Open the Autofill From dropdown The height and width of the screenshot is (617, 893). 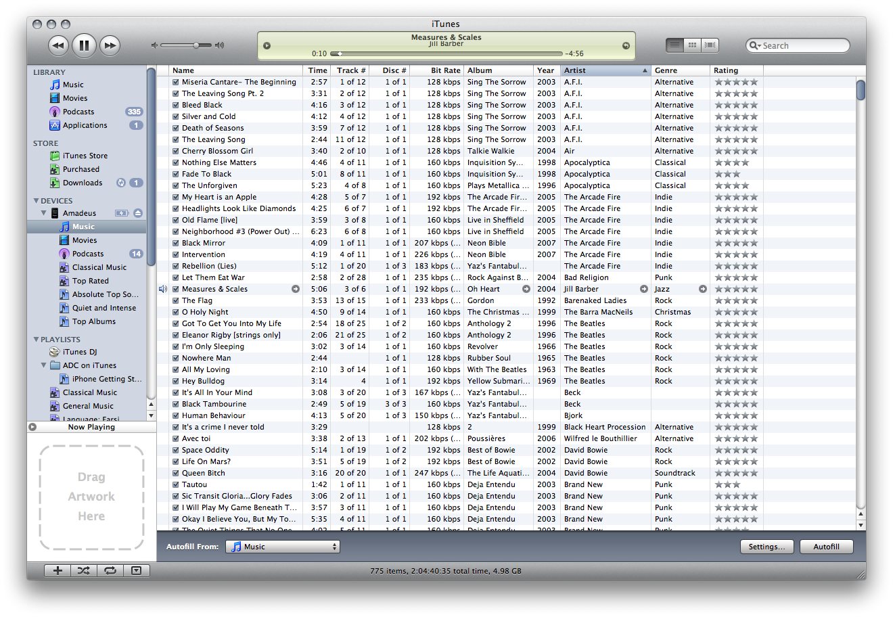click(x=283, y=547)
